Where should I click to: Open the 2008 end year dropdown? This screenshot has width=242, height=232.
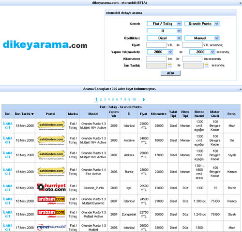pos(202,52)
